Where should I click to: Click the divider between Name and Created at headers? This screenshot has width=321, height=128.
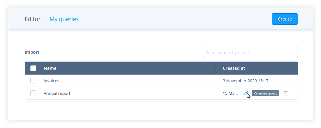(215, 68)
